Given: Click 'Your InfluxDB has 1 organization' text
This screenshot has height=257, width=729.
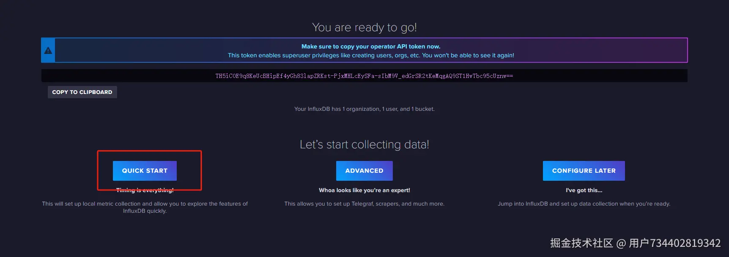Looking at the screenshot, I should (x=364, y=109).
